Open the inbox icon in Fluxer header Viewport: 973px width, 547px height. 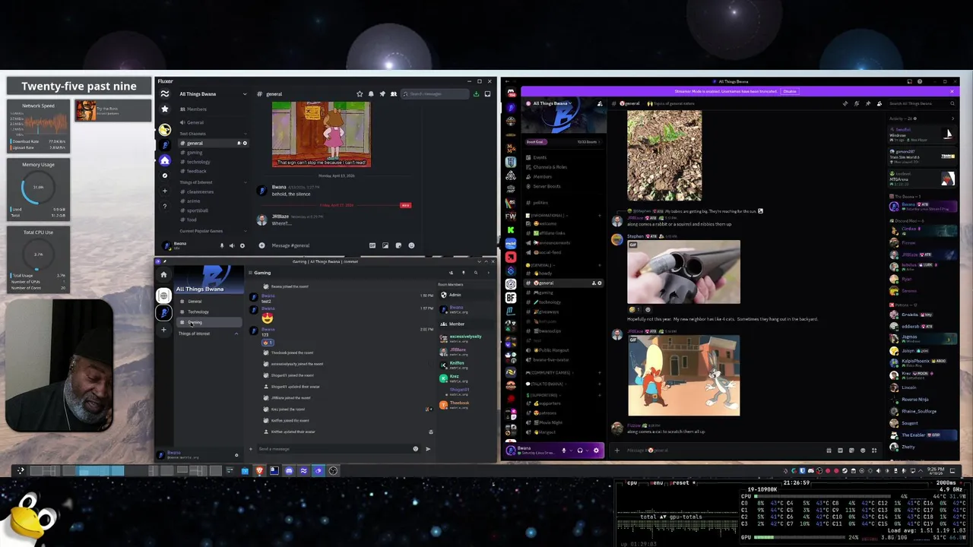click(x=487, y=93)
